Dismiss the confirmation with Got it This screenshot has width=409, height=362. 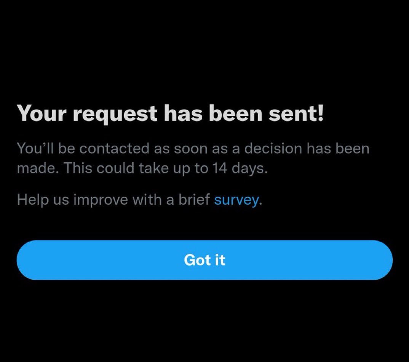(204, 260)
